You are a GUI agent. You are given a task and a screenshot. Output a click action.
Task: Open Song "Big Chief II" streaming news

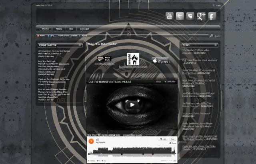pos(199,72)
